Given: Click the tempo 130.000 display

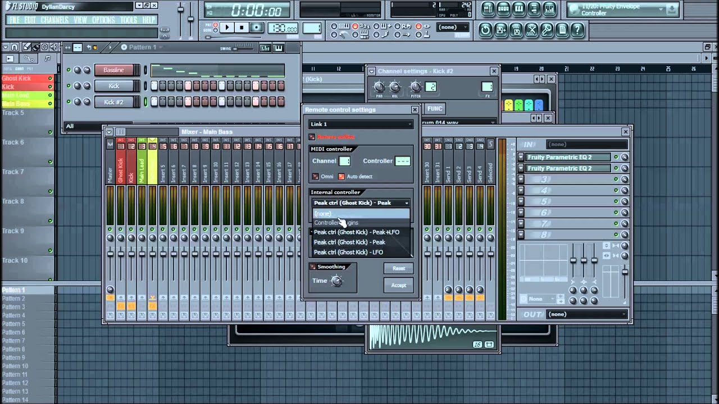Looking at the screenshot, I should point(284,28).
